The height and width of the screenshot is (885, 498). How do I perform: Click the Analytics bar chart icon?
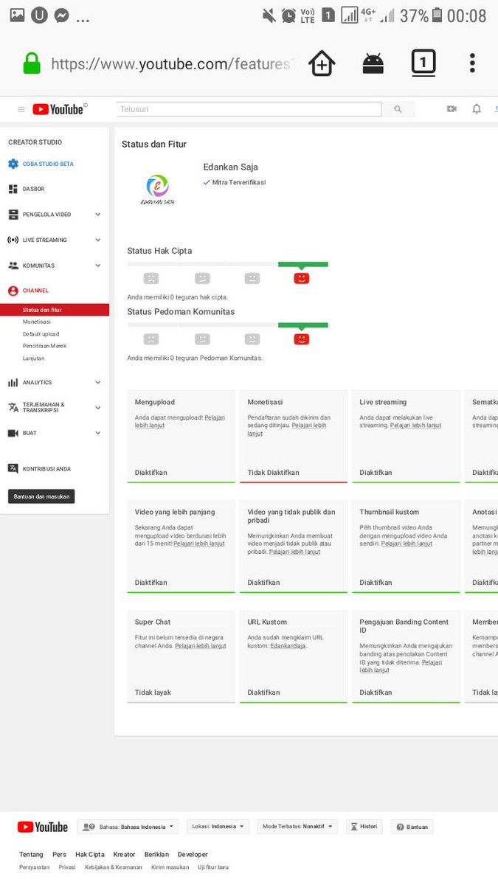(13, 383)
